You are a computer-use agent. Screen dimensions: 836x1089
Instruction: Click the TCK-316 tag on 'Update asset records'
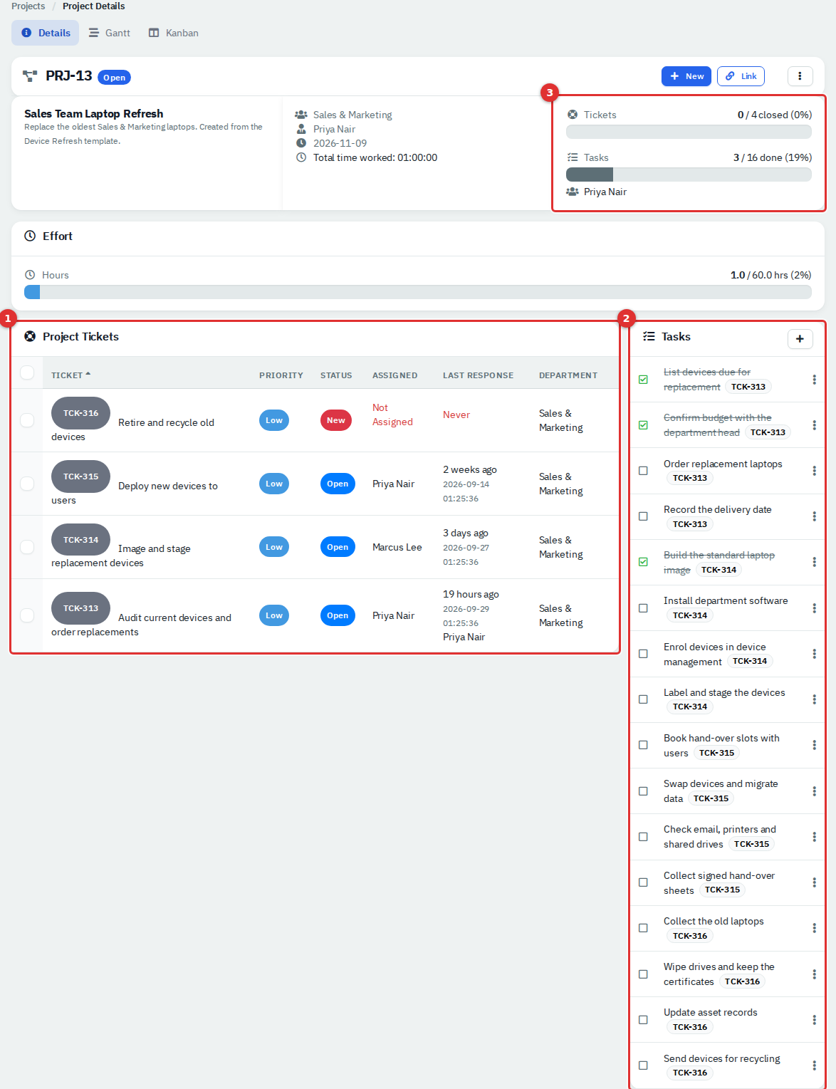(690, 1027)
